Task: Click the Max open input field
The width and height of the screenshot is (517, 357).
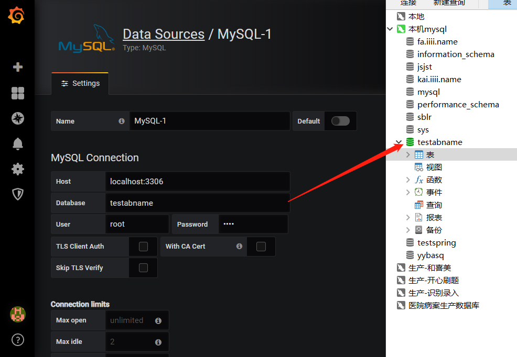Action: (x=137, y=320)
